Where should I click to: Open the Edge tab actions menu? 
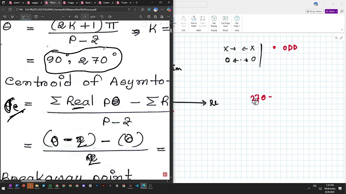(4, 3)
